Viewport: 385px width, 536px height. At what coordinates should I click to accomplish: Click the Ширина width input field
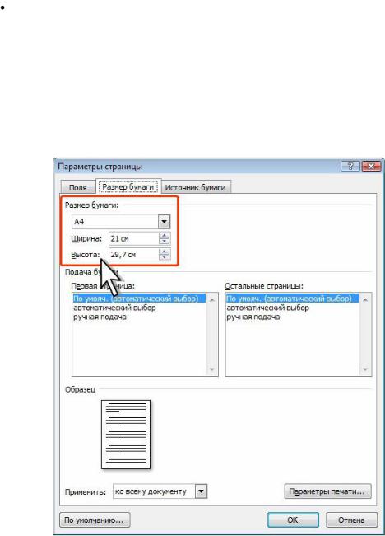(x=134, y=238)
